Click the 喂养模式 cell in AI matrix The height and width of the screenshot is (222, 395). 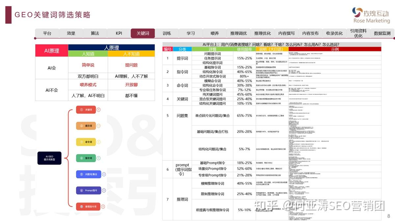[88, 85]
